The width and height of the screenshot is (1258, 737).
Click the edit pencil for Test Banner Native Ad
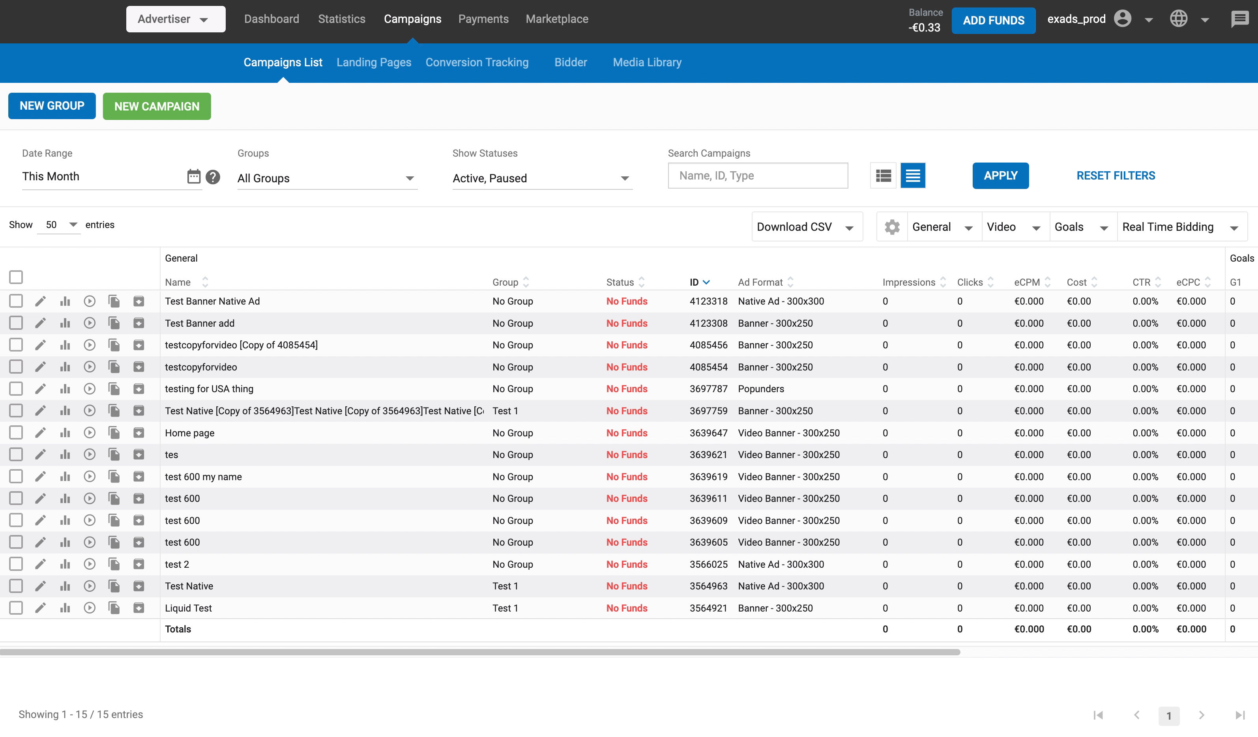pos(40,301)
